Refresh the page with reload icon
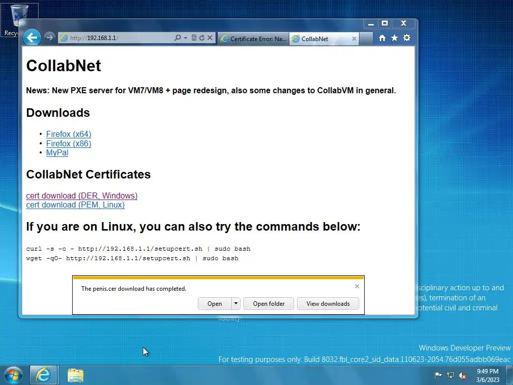 point(202,38)
